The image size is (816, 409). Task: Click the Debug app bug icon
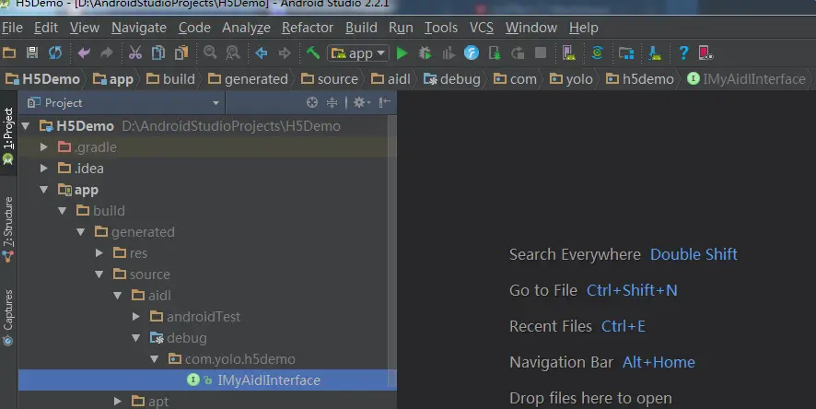(x=425, y=53)
